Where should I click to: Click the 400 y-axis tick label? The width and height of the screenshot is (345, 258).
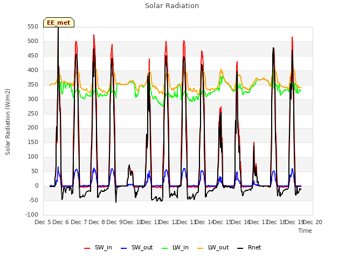(33, 70)
